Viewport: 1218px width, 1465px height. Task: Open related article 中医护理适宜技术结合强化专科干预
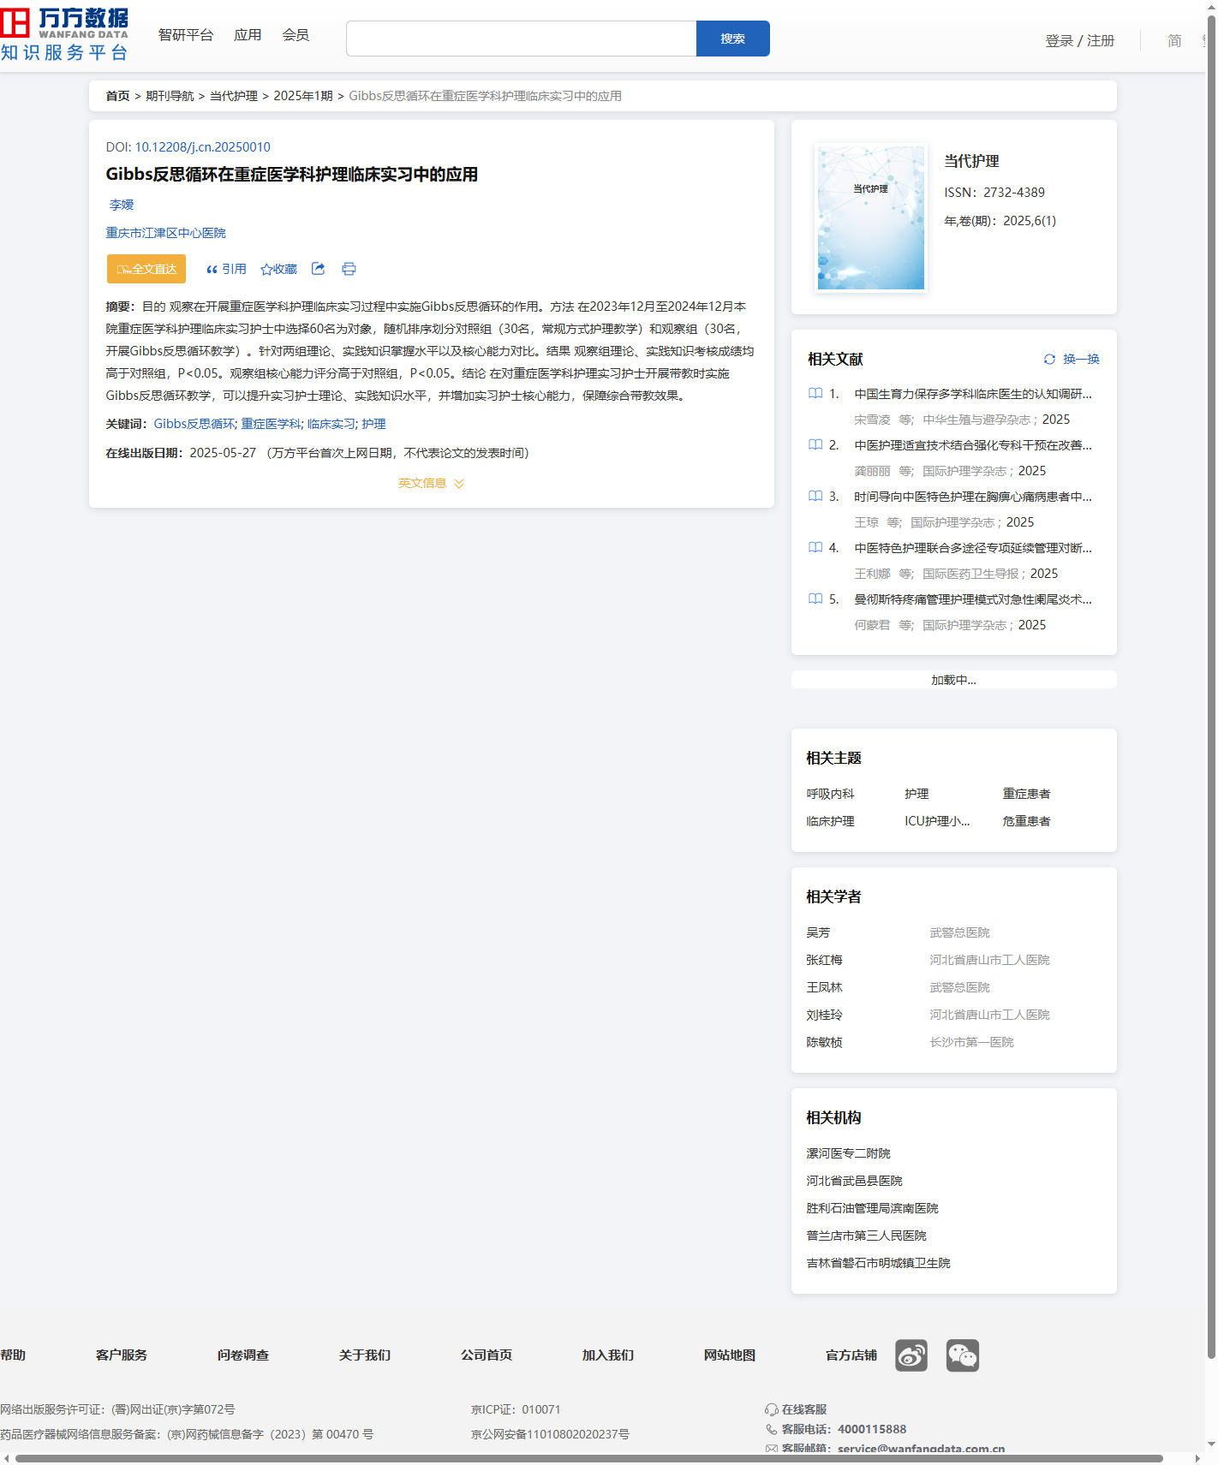click(973, 445)
